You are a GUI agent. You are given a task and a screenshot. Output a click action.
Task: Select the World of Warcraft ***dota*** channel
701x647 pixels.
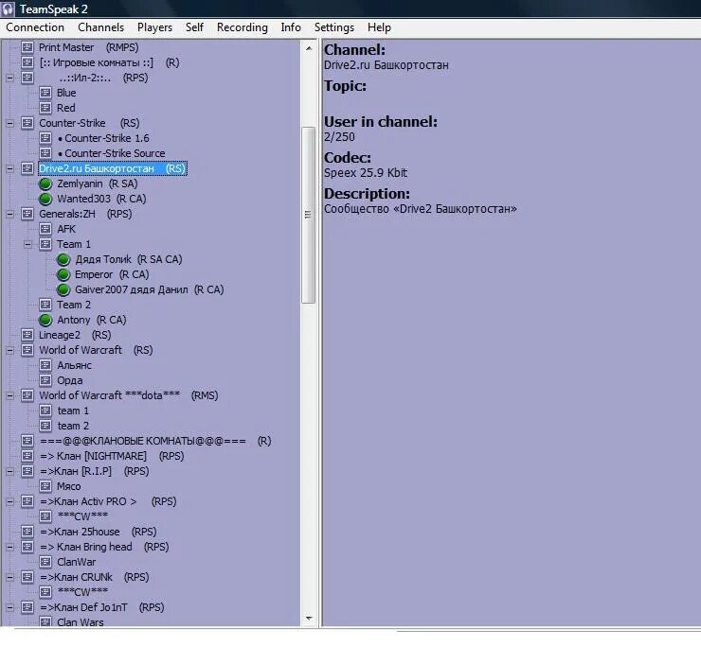(129, 396)
